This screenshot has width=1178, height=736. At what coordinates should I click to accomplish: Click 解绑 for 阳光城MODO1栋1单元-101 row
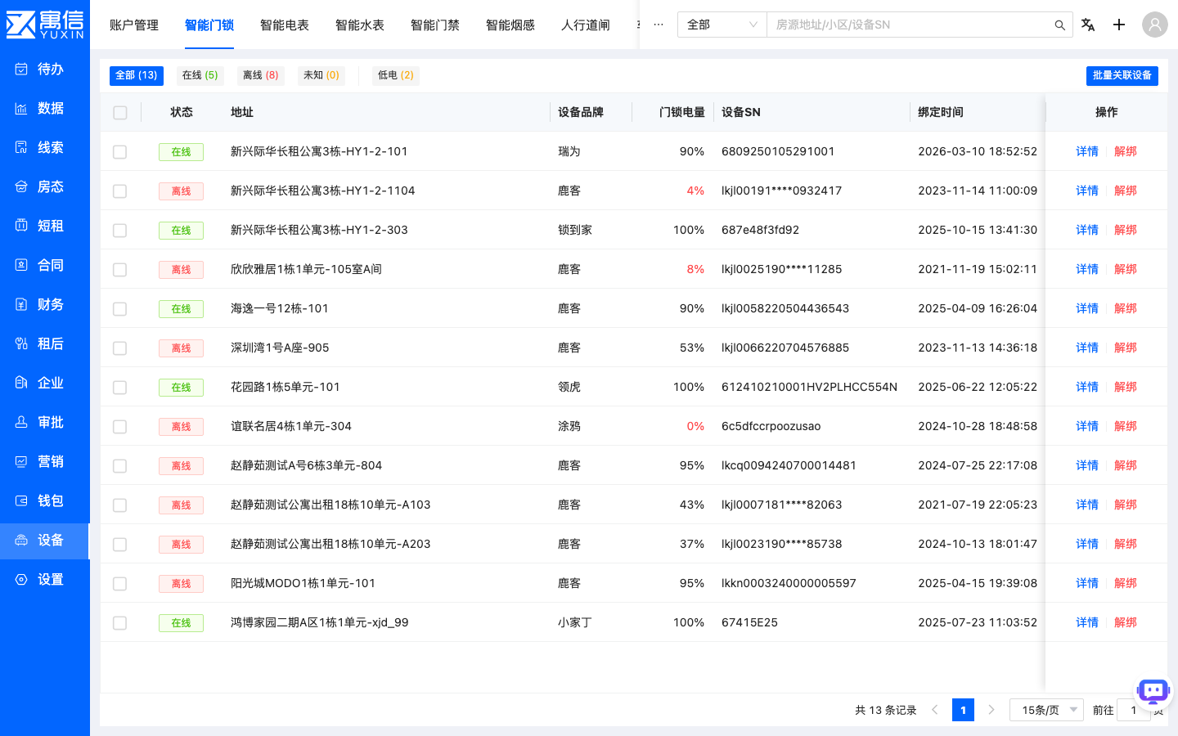1126,583
